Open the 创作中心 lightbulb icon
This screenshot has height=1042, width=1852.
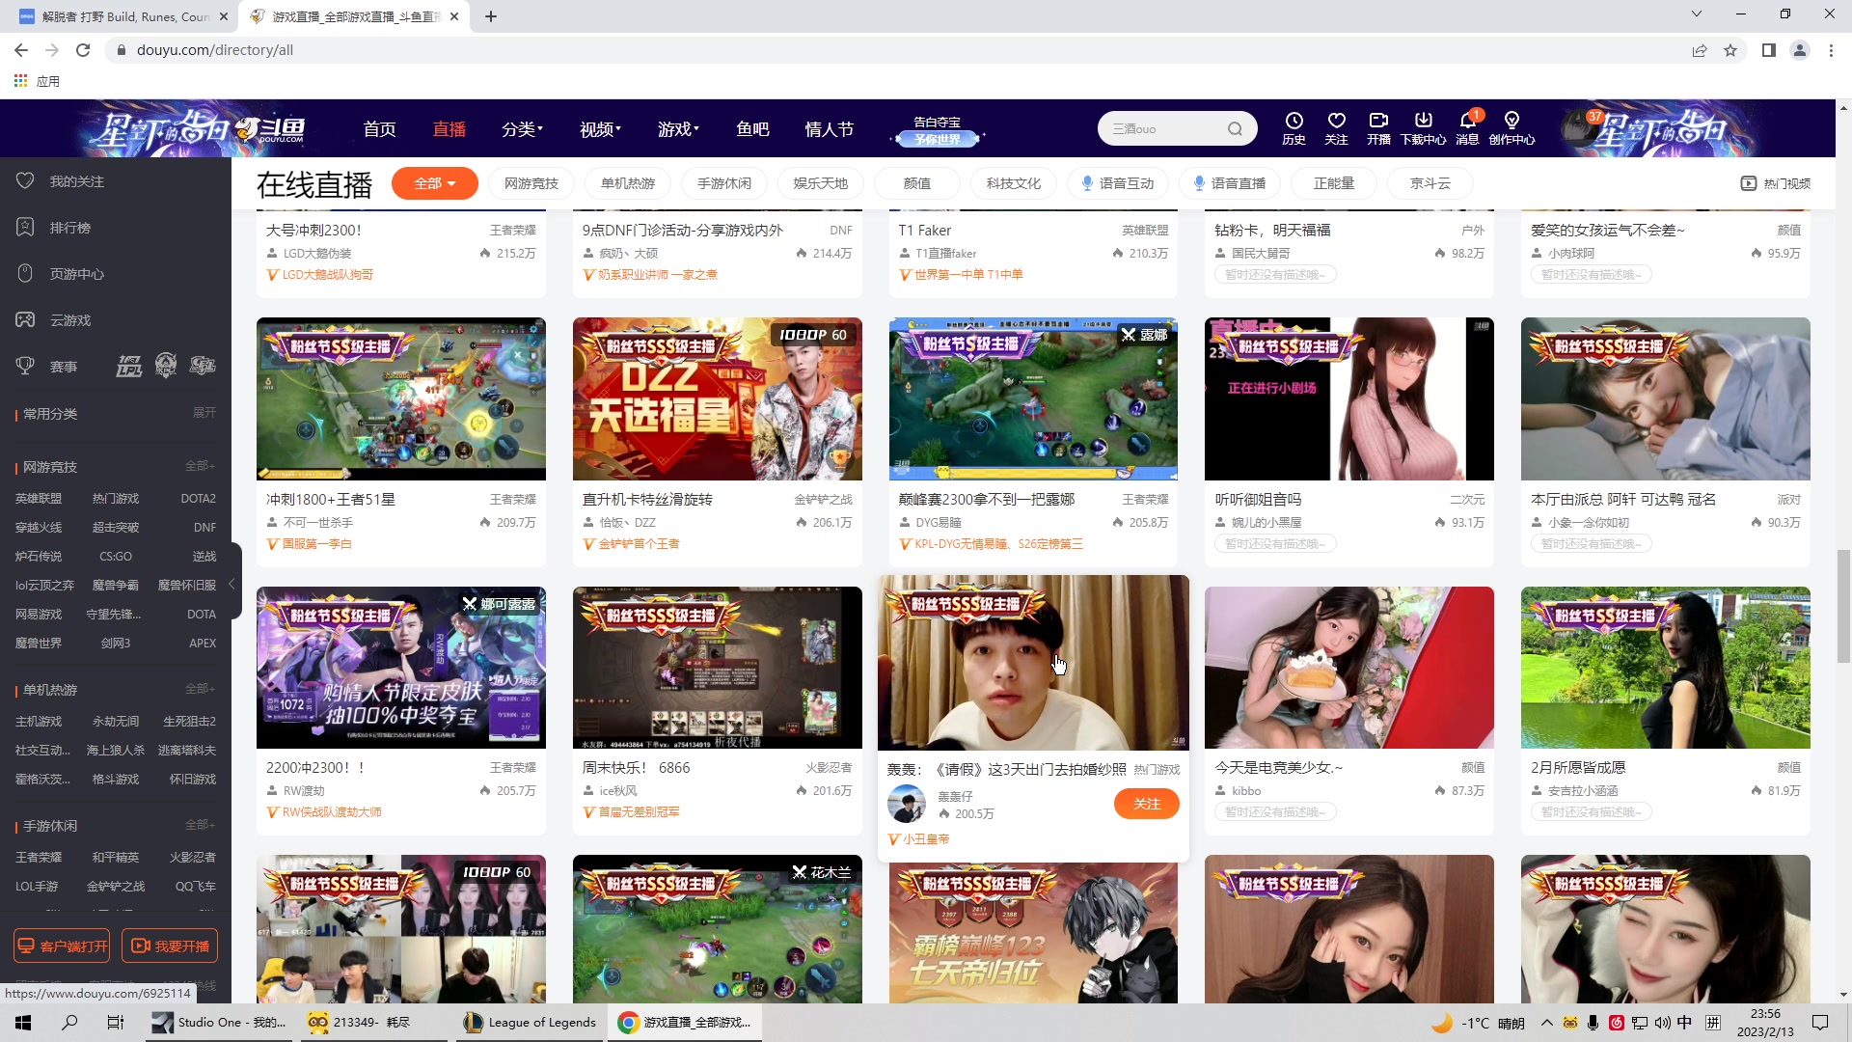(x=1512, y=127)
